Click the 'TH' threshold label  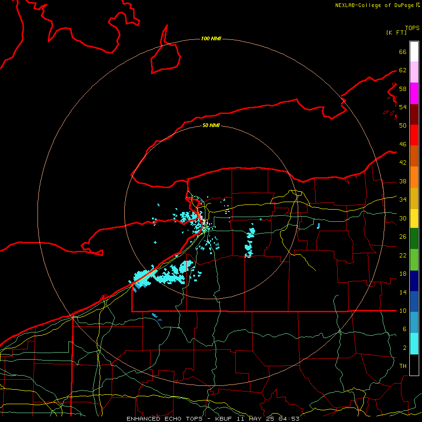click(403, 366)
